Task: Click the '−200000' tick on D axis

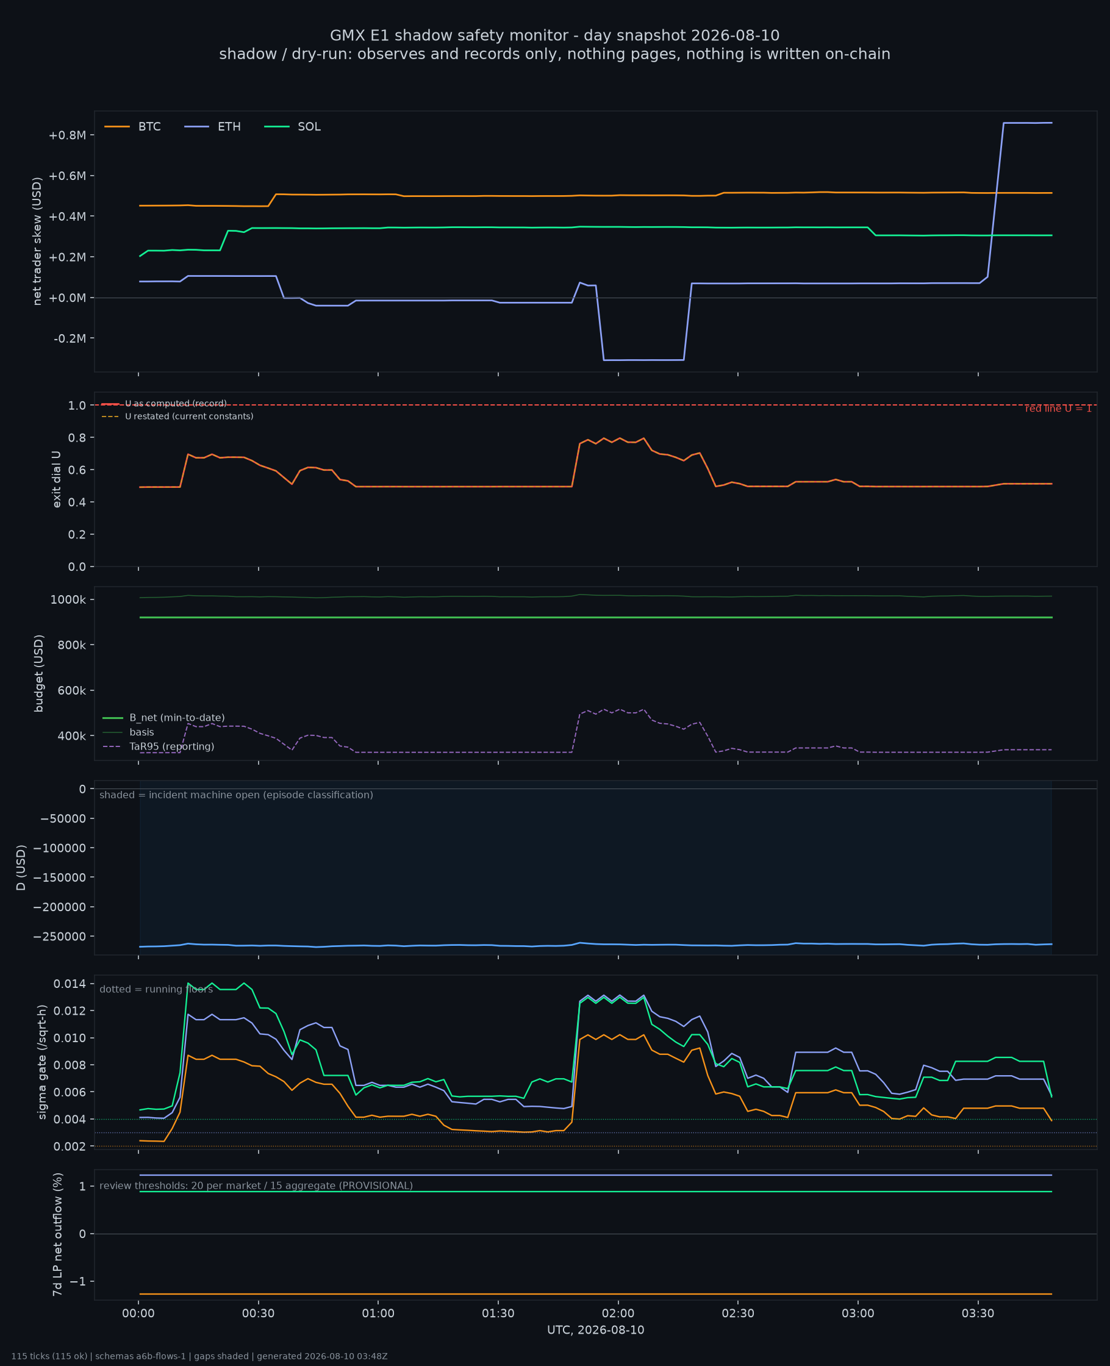Action: point(60,907)
